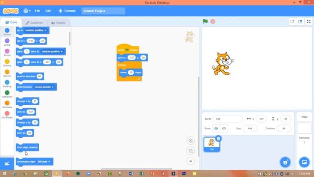314x177 pixels.
Task: Choose a new backdrop button
Action: [304, 162]
